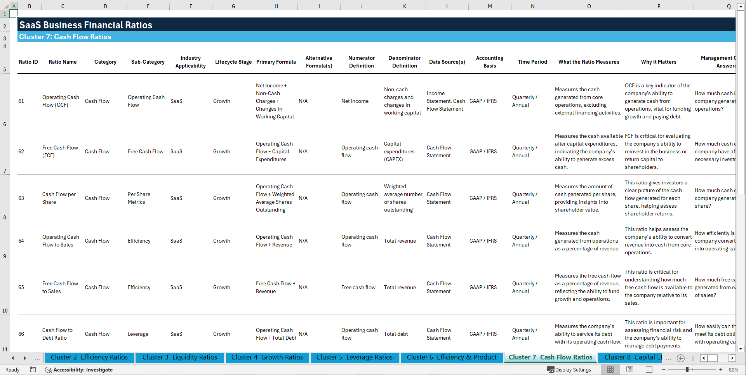Screen dimensions: 746x375
Task: Select the Page Break Preview icon
Action: [649, 370]
